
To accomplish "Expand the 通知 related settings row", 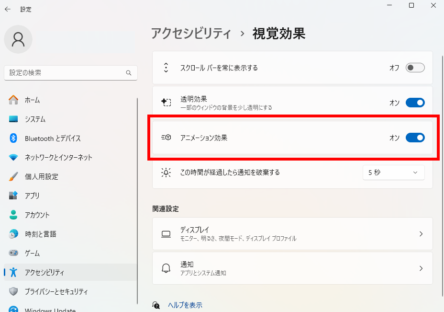I will [x=293, y=268].
